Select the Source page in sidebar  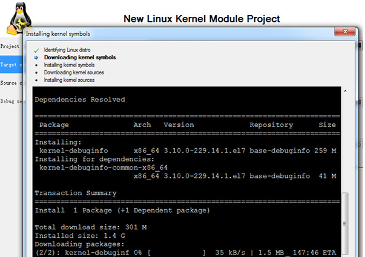point(10,83)
